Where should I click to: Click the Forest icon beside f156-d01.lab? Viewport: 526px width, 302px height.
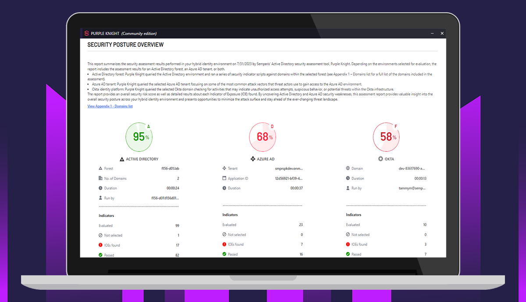(x=100, y=168)
